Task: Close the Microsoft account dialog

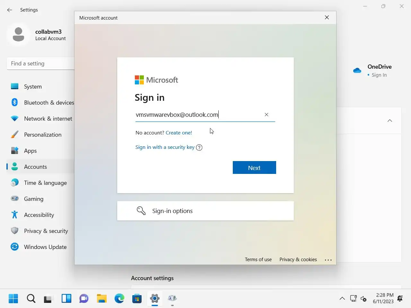Action: 327,17
